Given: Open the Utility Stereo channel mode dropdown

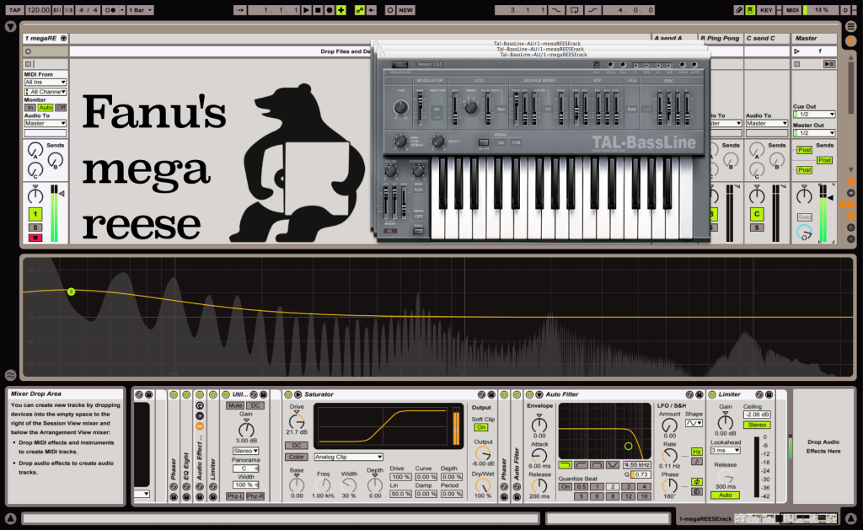Looking at the screenshot, I should click(x=245, y=451).
